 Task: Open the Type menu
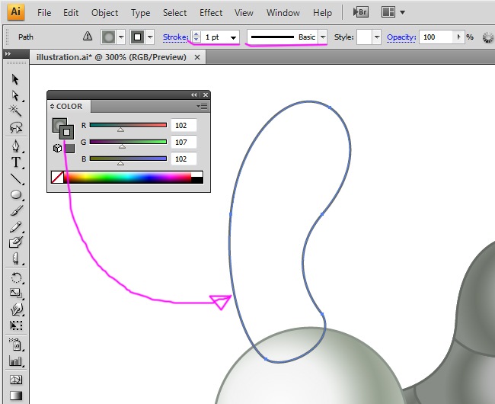pyautogui.click(x=140, y=13)
